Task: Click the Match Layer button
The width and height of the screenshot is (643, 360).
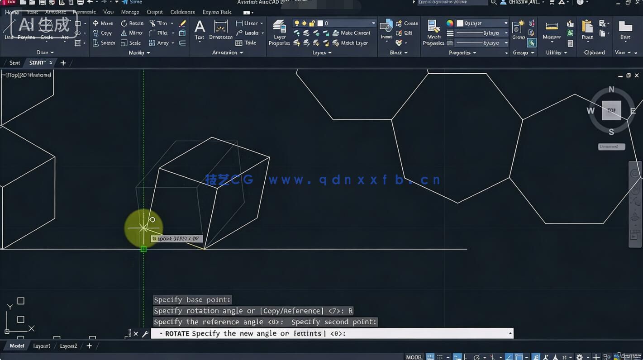Action: 352,43
